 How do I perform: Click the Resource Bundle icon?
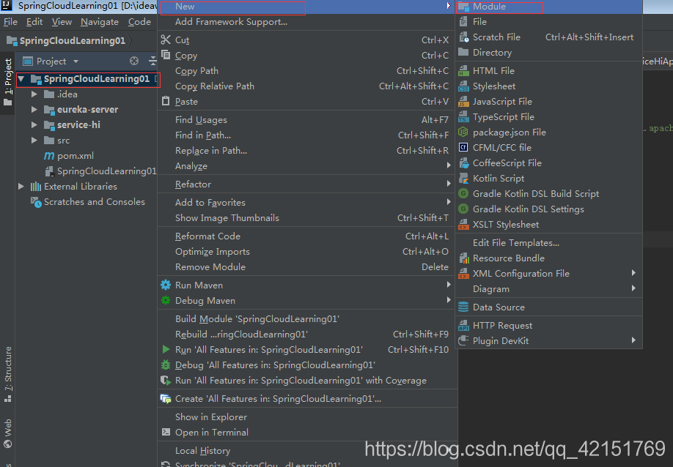(463, 258)
